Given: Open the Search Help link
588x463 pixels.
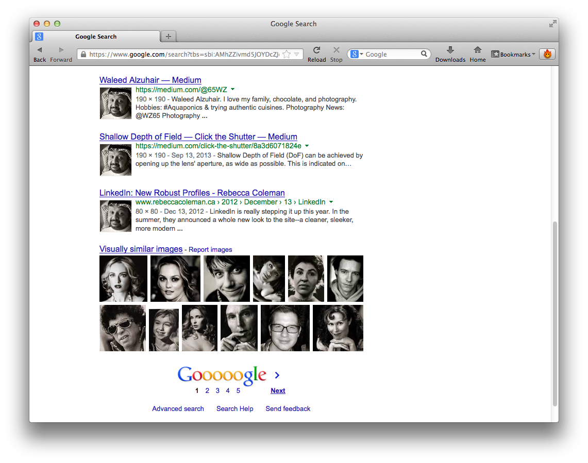Looking at the screenshot, I should pos(235,408).
